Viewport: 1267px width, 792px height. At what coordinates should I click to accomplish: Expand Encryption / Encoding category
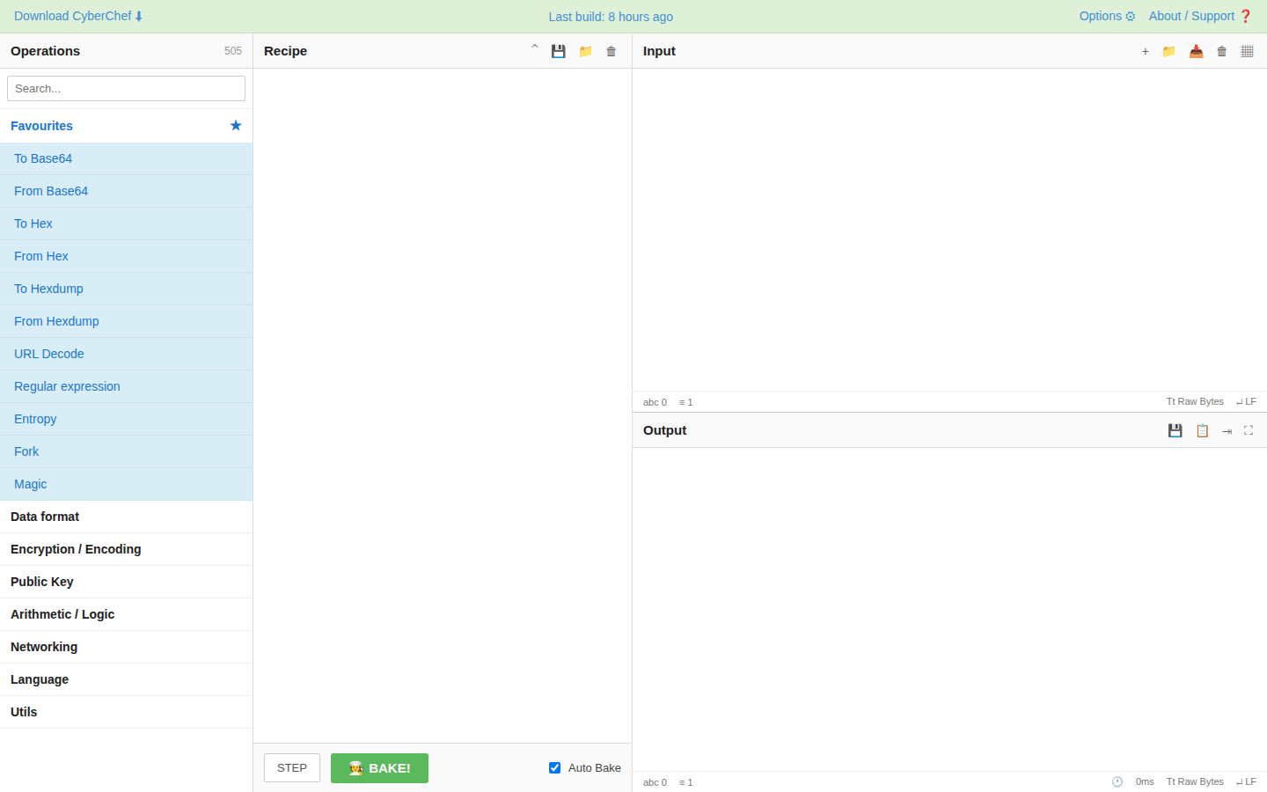click(126, 549)
